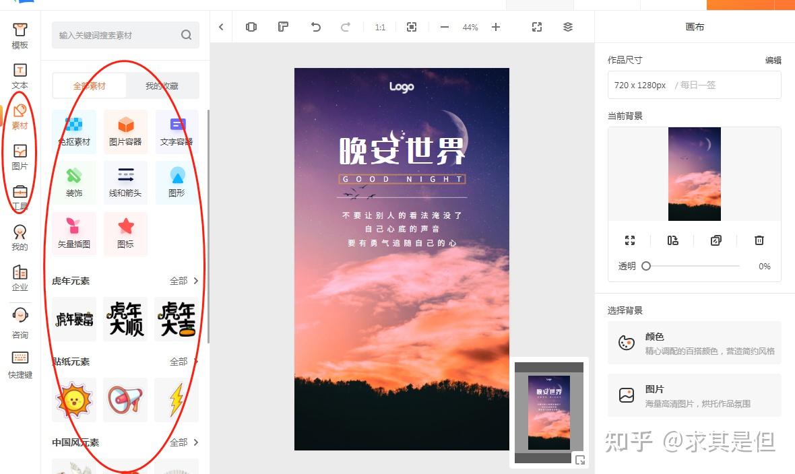This screenshot has height=474, width=795.
Task: Expand 全部 for 虎年元素 section
Action: (184, 280)
